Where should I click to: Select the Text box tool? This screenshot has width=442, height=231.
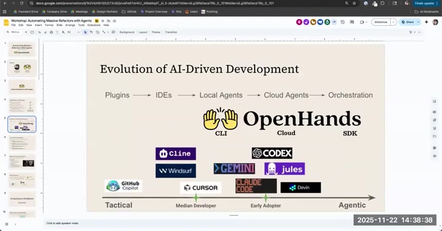tap(91, 32)
